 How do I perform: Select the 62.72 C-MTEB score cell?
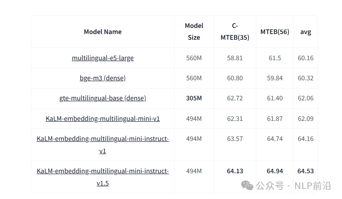click(x=235, y=98)
